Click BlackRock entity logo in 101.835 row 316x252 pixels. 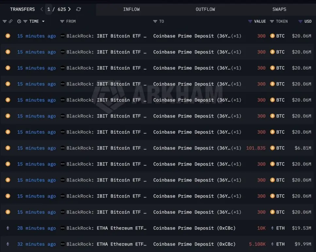tap(63, 148)
